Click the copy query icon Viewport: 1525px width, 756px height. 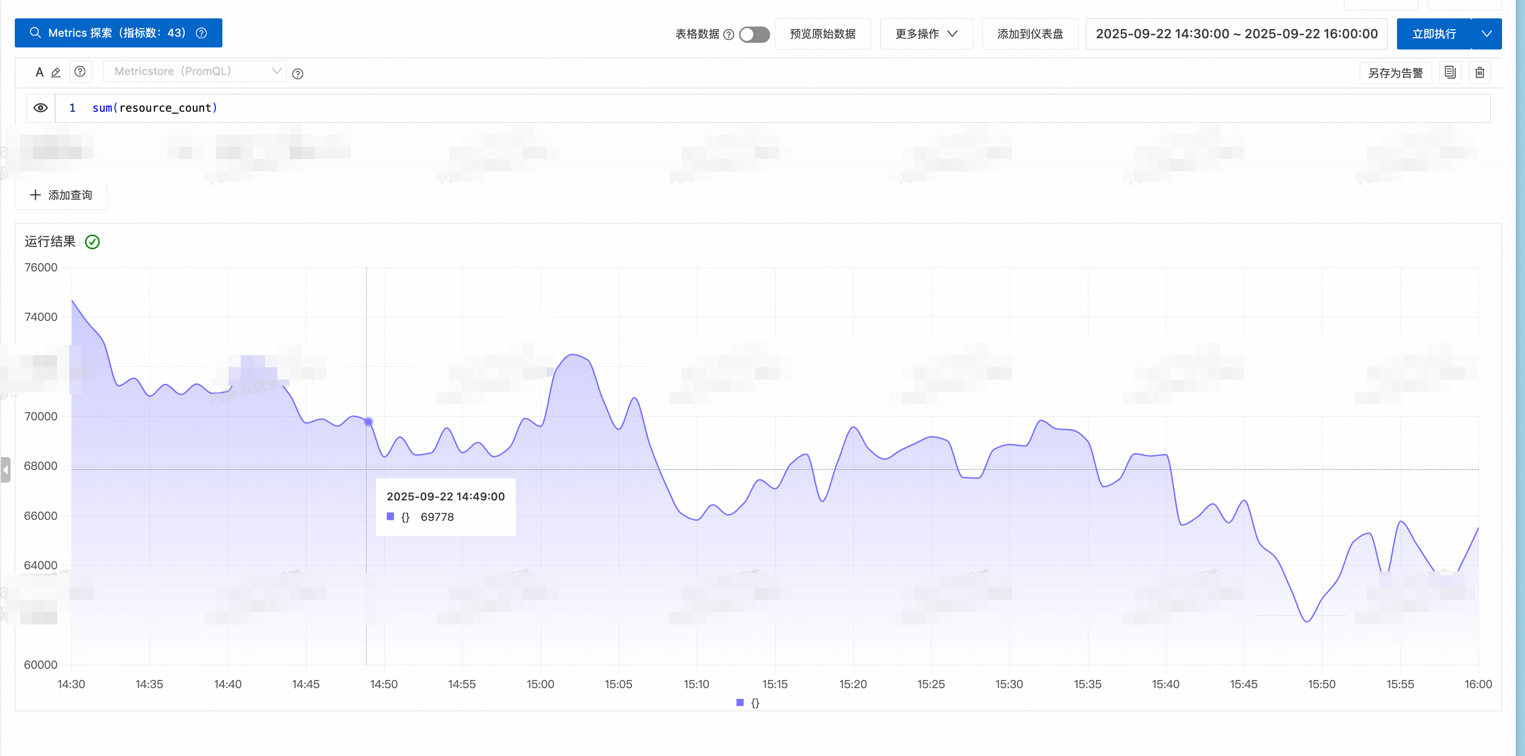click(x=1450, y=72)
